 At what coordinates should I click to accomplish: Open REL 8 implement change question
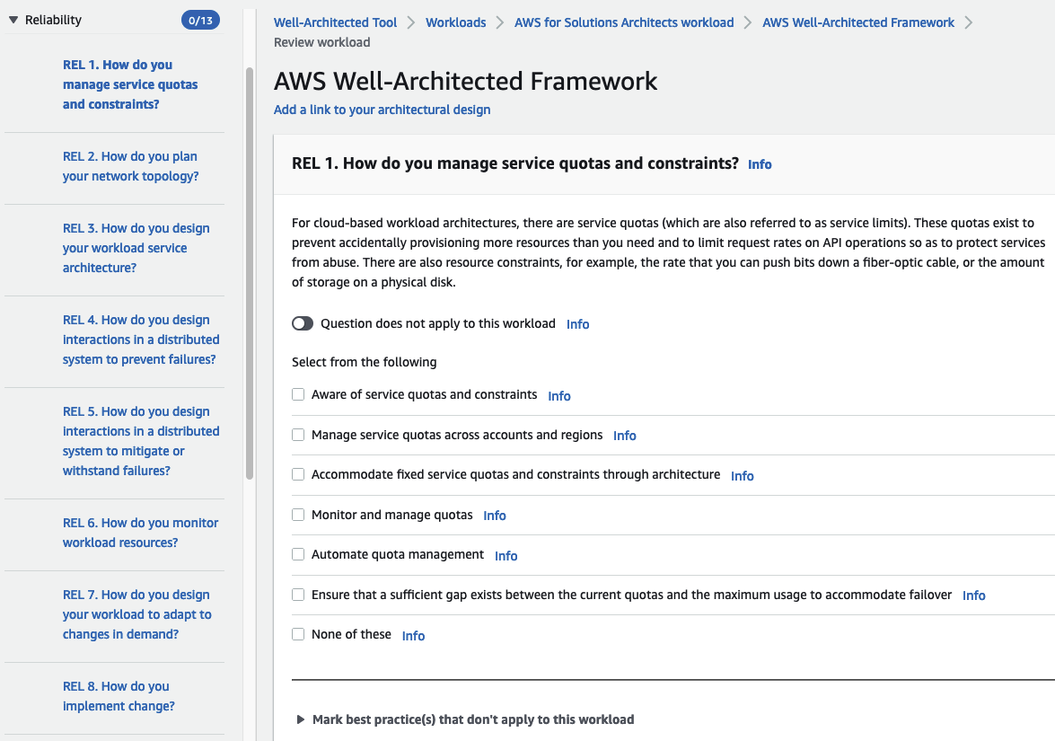[x=119, y=696]
